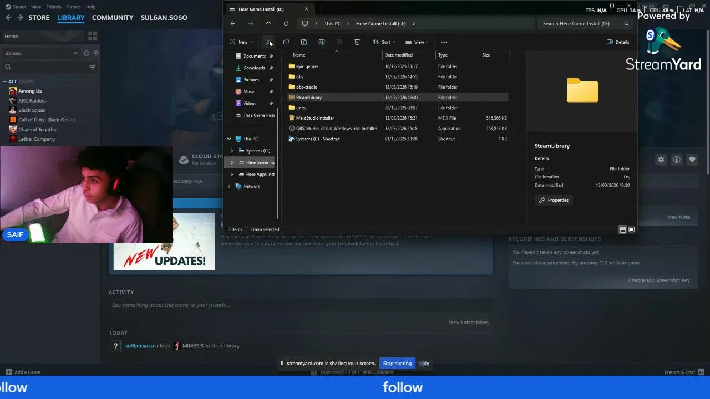Go up one folder level in File Explorer
This screenshot has height=399, width=710.
pos(268,24)
